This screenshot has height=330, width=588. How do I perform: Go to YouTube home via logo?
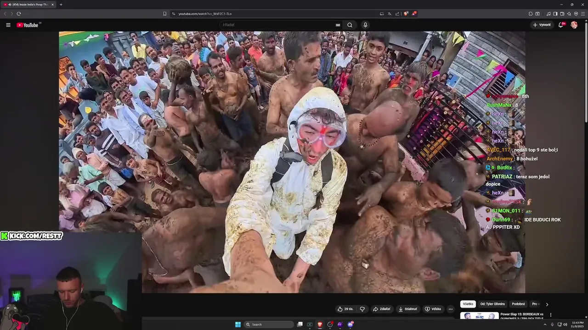[x=28, y=25]
